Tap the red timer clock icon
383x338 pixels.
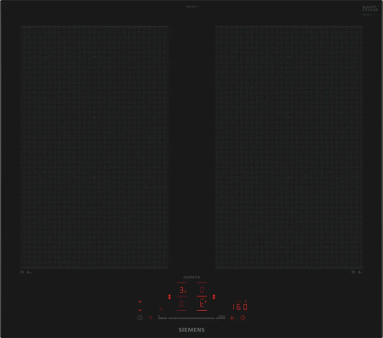tap(243, 318)
